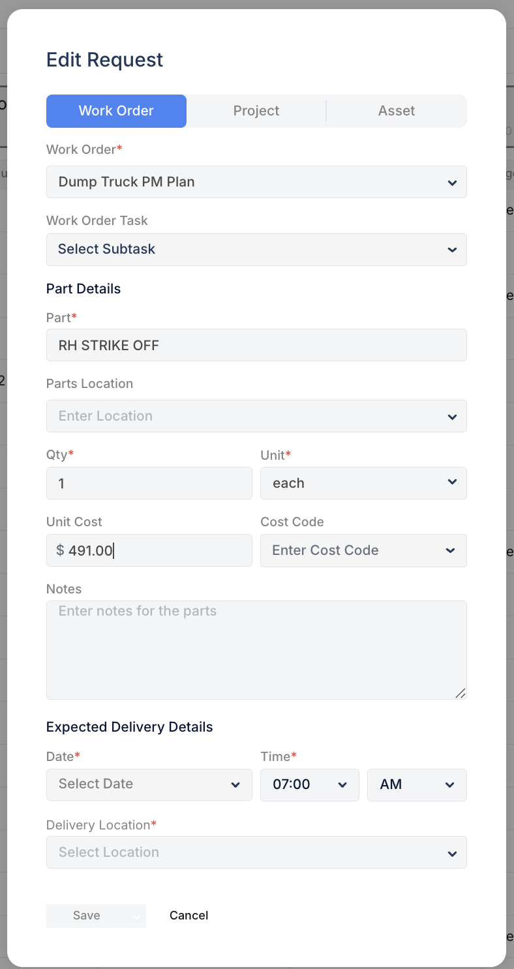Click inside the Qty input field
The height and width of the screenshot is (969, 514).
click(x=149, y=483)
